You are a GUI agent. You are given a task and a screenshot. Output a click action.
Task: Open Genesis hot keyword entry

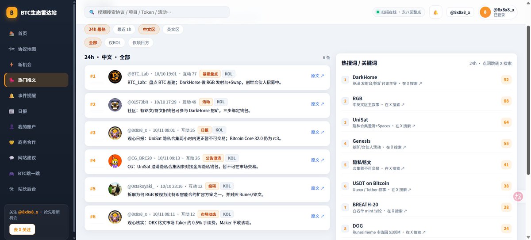427,144
